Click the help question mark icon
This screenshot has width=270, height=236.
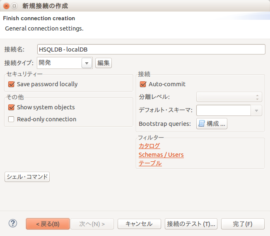pos(13,224)
